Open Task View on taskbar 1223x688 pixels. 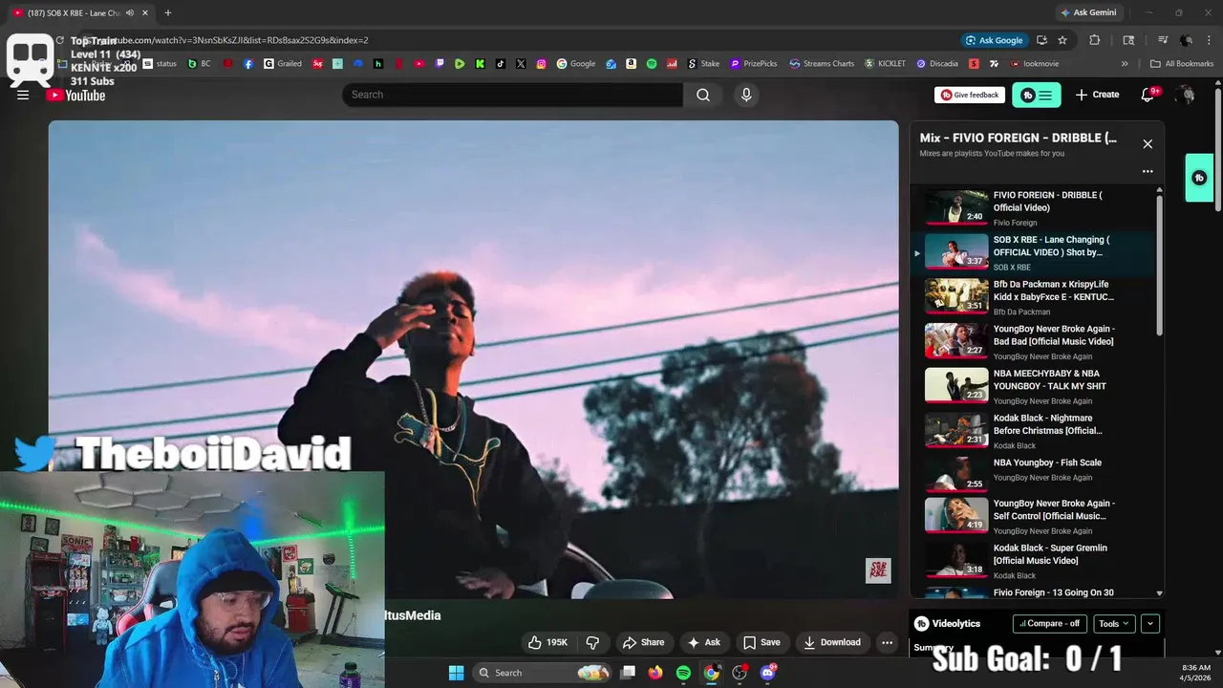click(x=628, y=673)
